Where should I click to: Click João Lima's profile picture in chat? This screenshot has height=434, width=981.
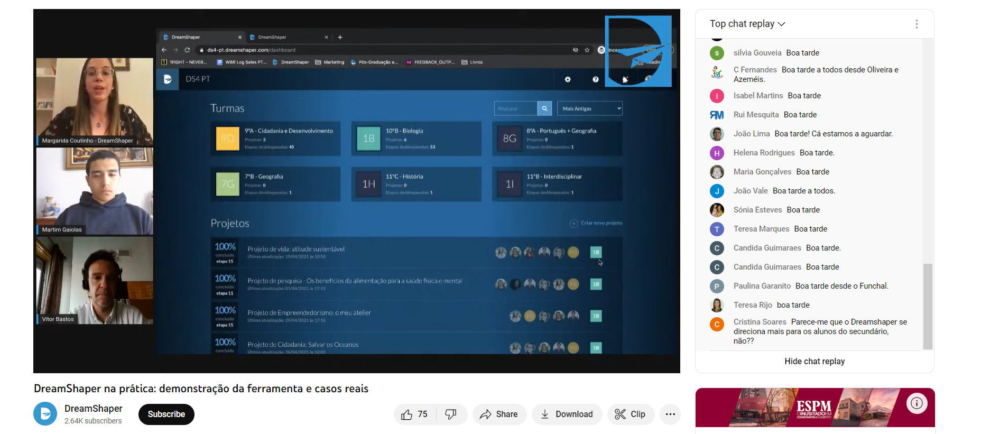717,134
